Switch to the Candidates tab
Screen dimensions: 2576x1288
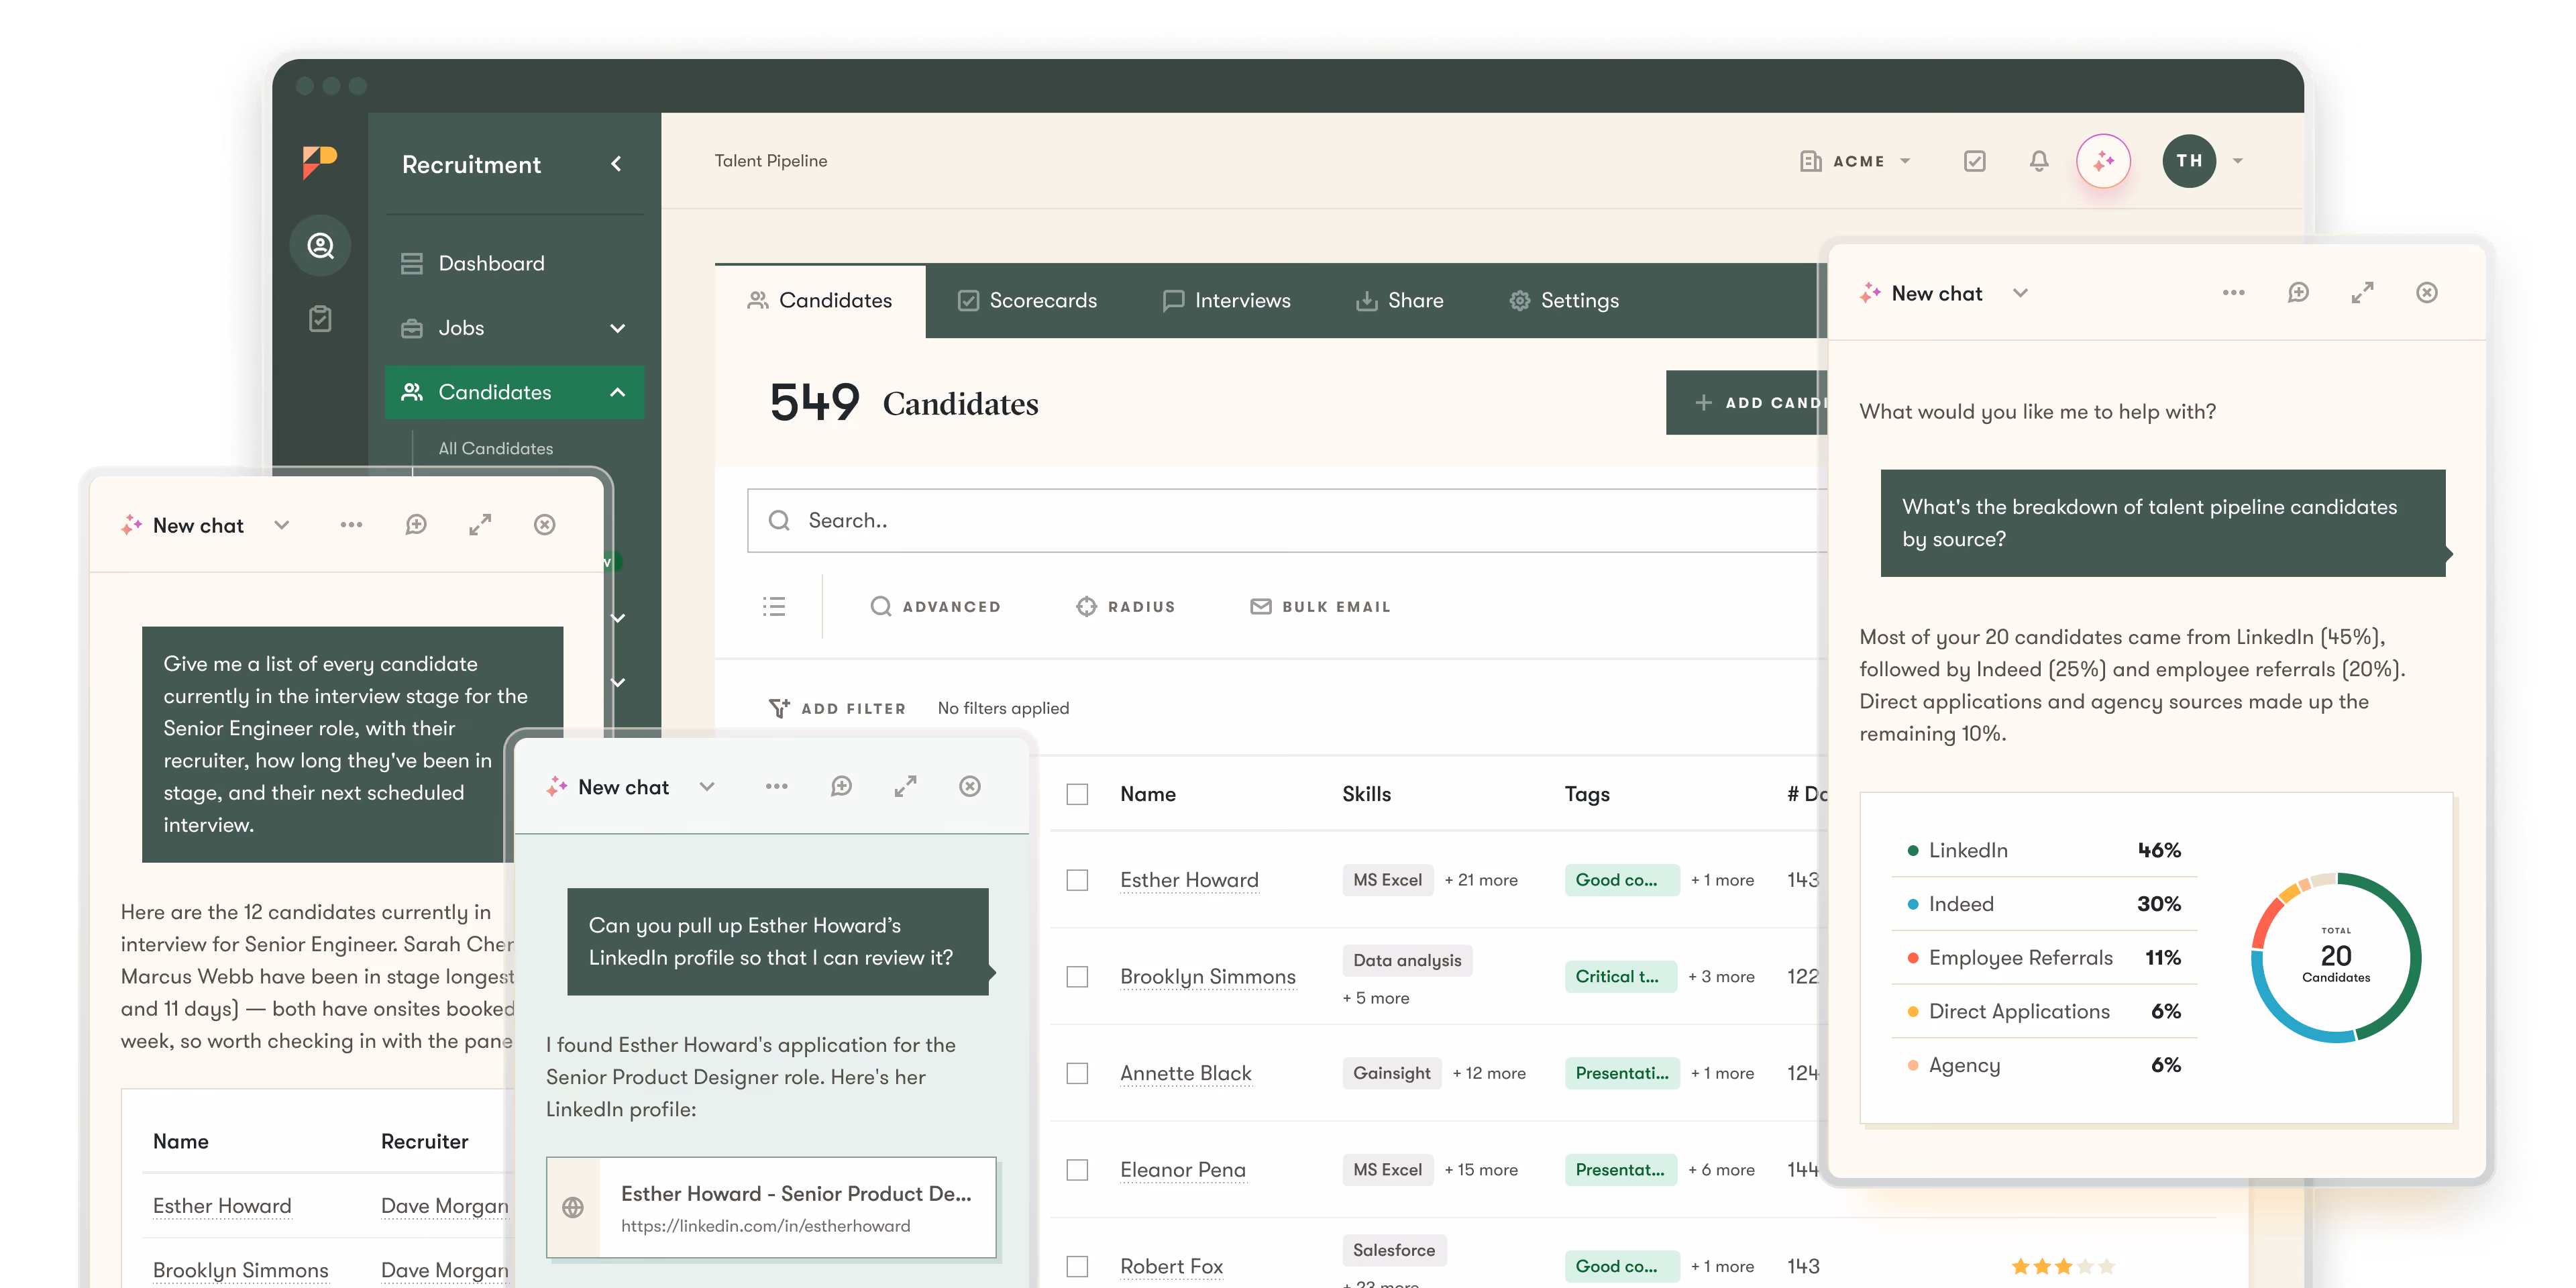[x=819, y=301]
